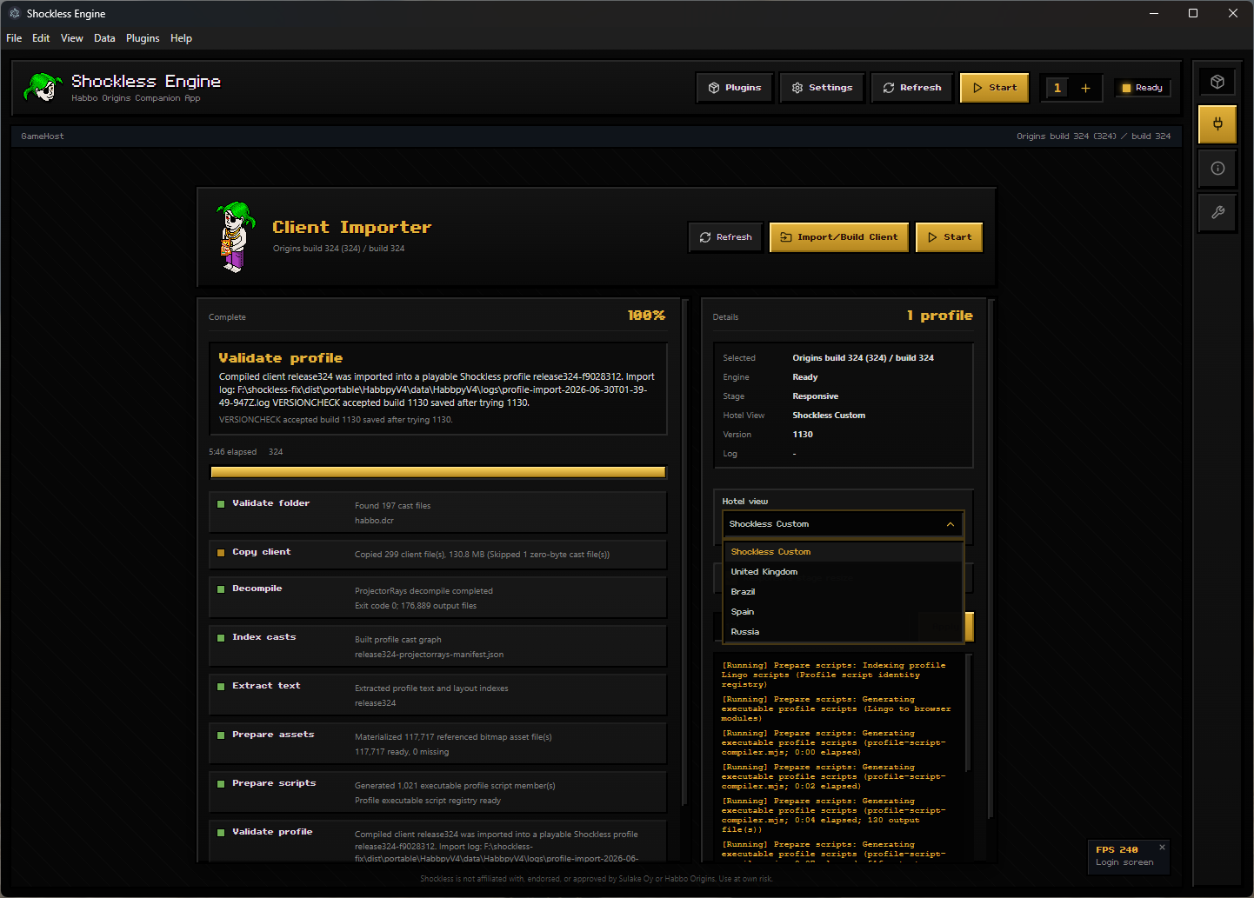Click Refresh in the header toolbar

coord(912,88)
